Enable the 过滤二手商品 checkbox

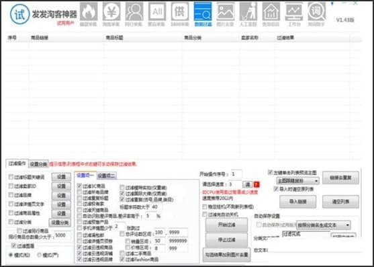click(x=122, y=253)
